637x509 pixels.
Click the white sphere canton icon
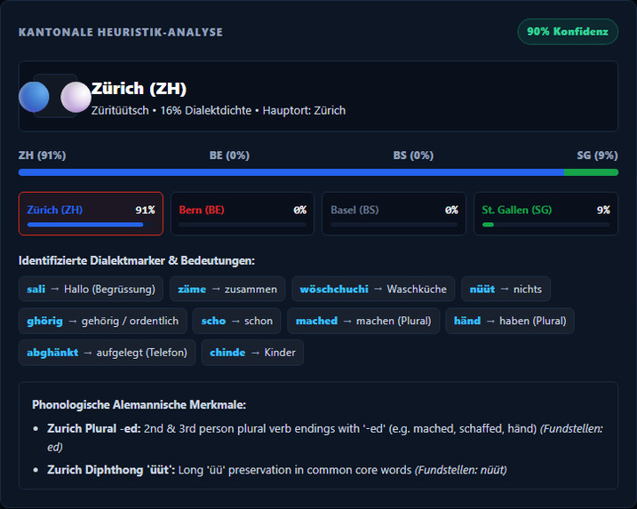click(76, 97)
